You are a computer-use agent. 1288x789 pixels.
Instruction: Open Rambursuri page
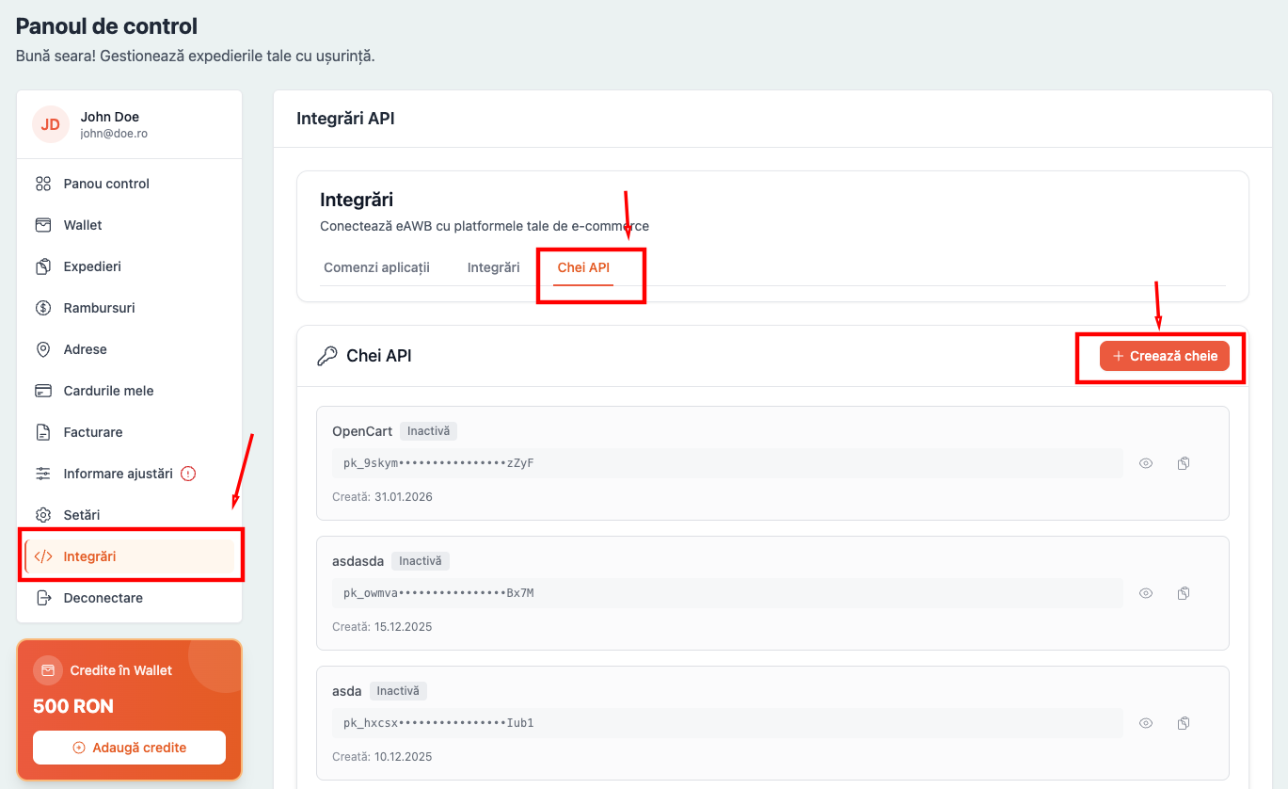coord(130,308)
